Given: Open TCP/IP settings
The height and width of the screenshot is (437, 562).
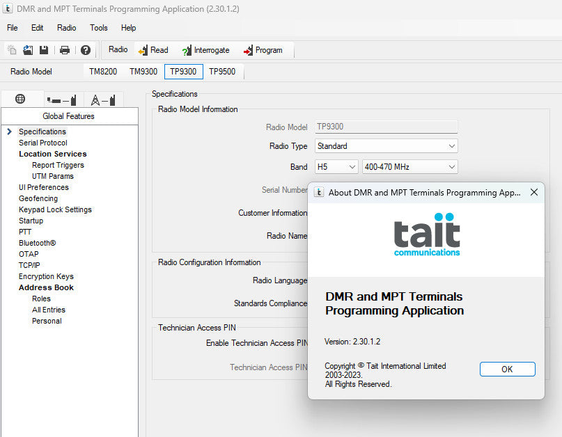Looking at the screenshot, I should coord(29,265).
